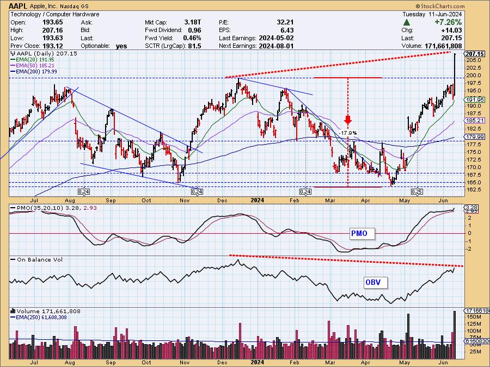
Task: Click the Chg value +14.03
Action: pos(451,30)
